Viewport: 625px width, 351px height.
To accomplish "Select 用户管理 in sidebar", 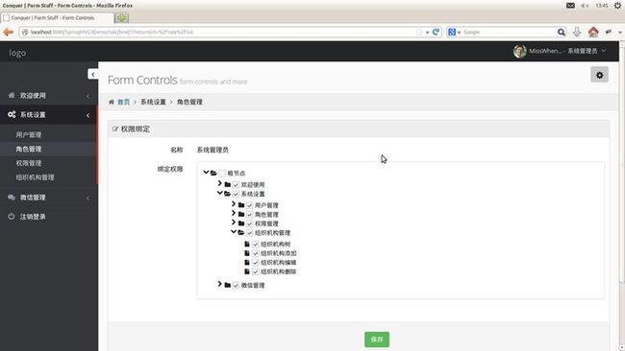I will pyautogui.click(x=29, y=135).
